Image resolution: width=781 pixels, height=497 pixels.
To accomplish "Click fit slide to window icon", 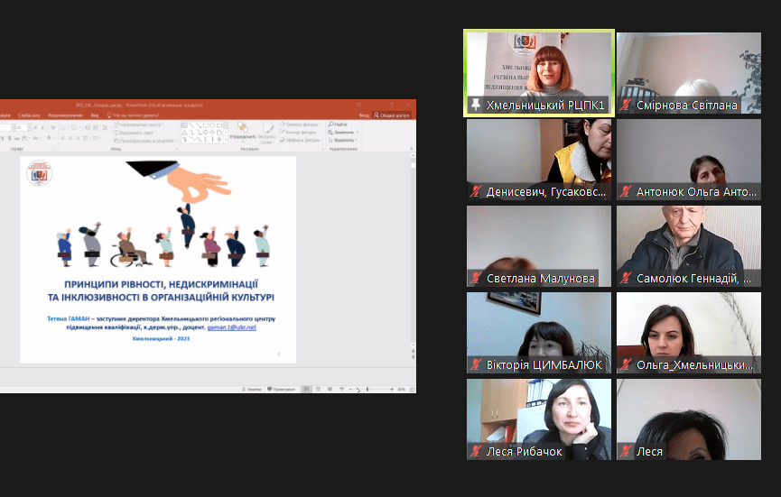I will (410, 389).
